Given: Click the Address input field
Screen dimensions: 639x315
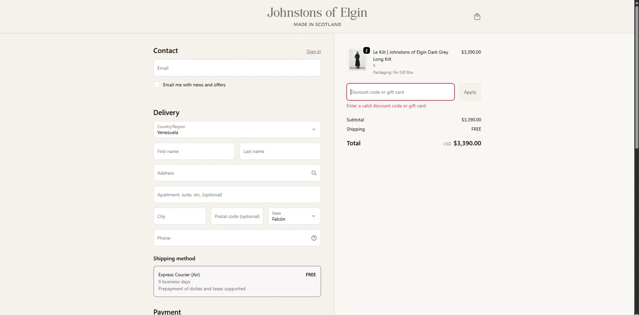Looking at the screenshot, I should click(x=237, y=173).
